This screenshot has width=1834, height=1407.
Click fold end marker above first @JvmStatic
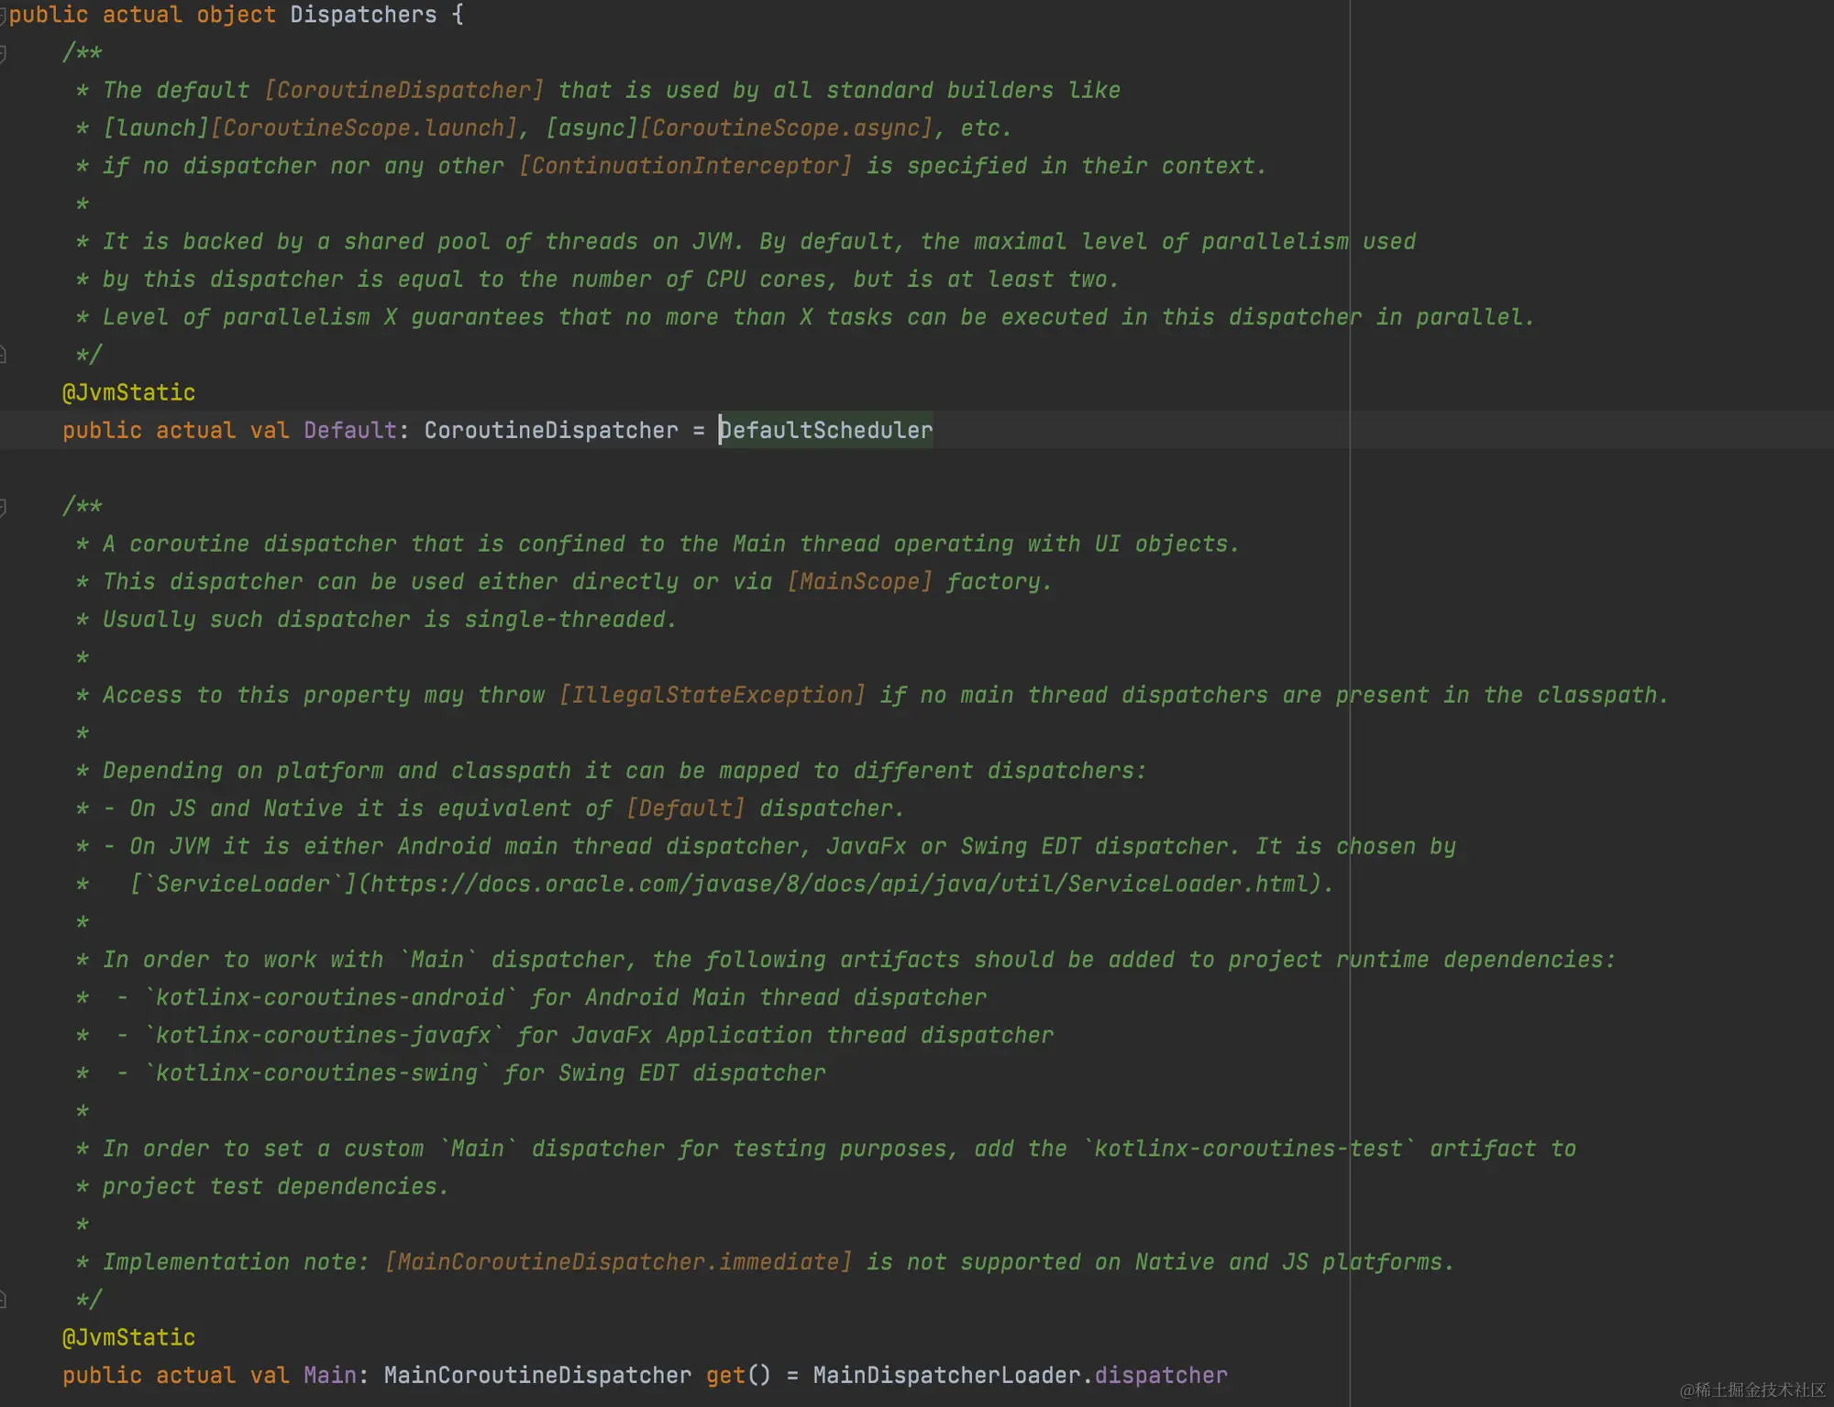pos(3,355)
